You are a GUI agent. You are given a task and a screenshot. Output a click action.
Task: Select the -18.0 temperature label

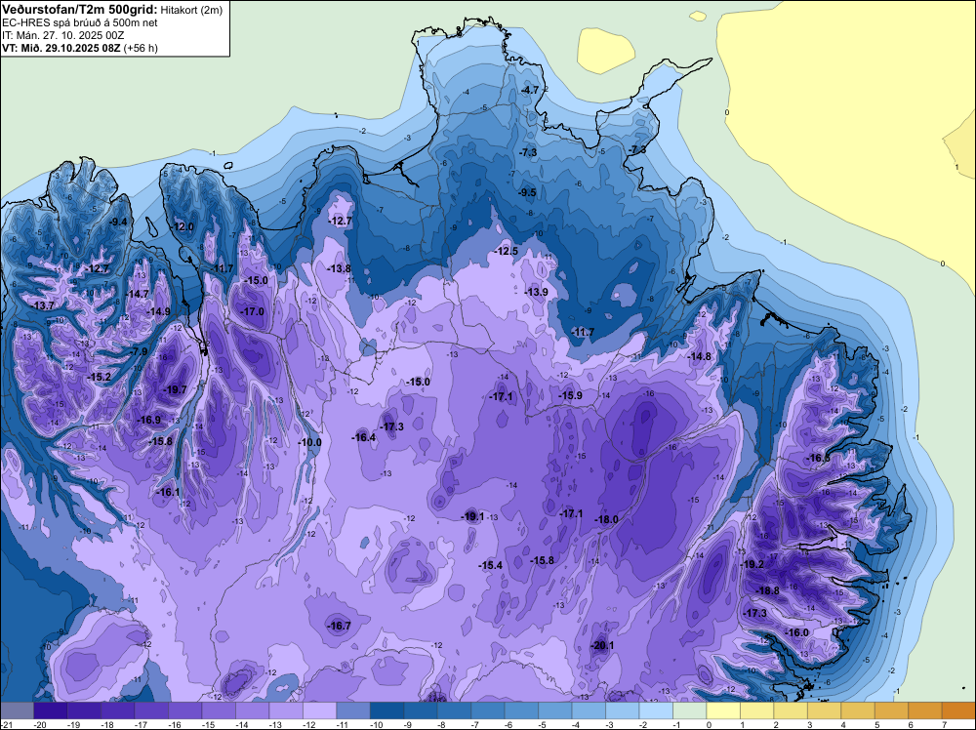point(606,519)
